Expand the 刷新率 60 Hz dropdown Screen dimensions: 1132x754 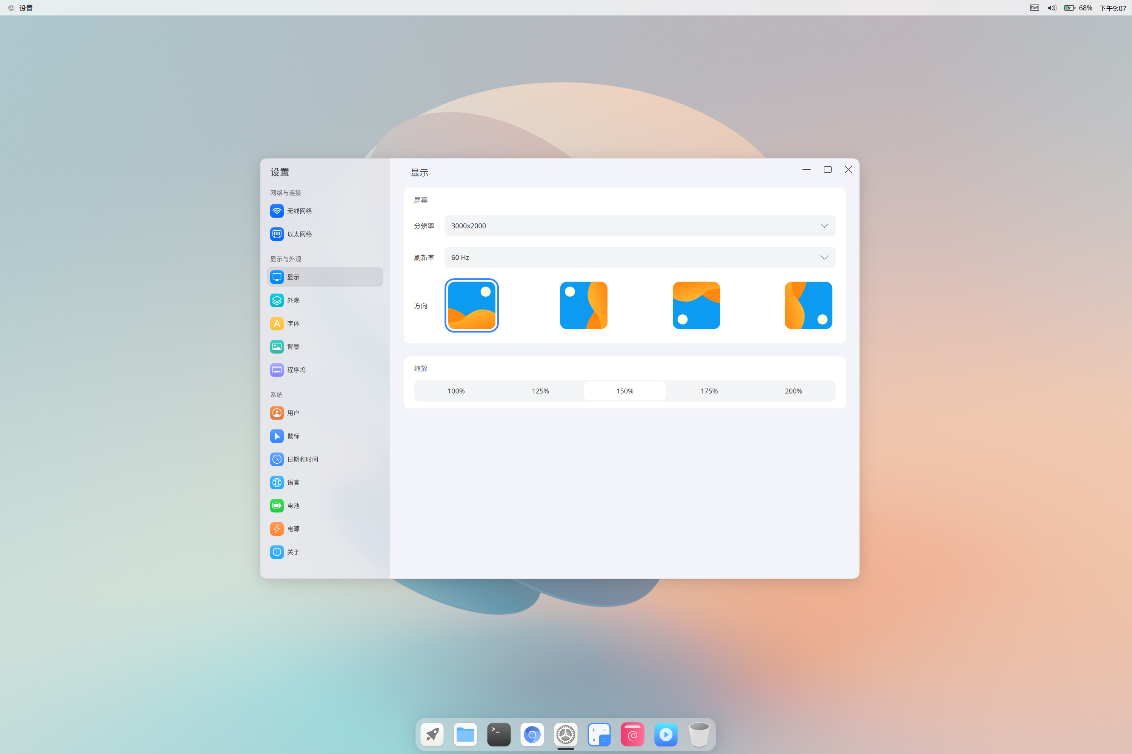(x=639, y=257)
